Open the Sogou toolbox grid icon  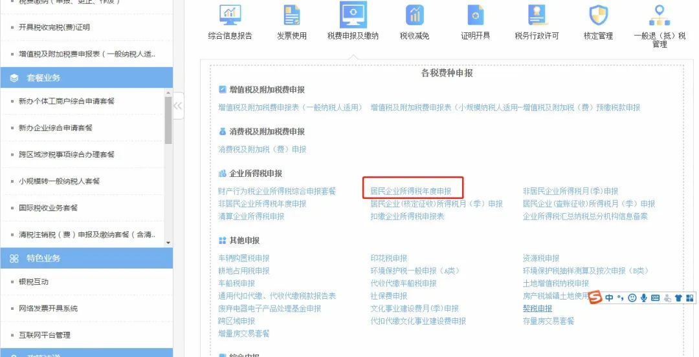[690, 298]
